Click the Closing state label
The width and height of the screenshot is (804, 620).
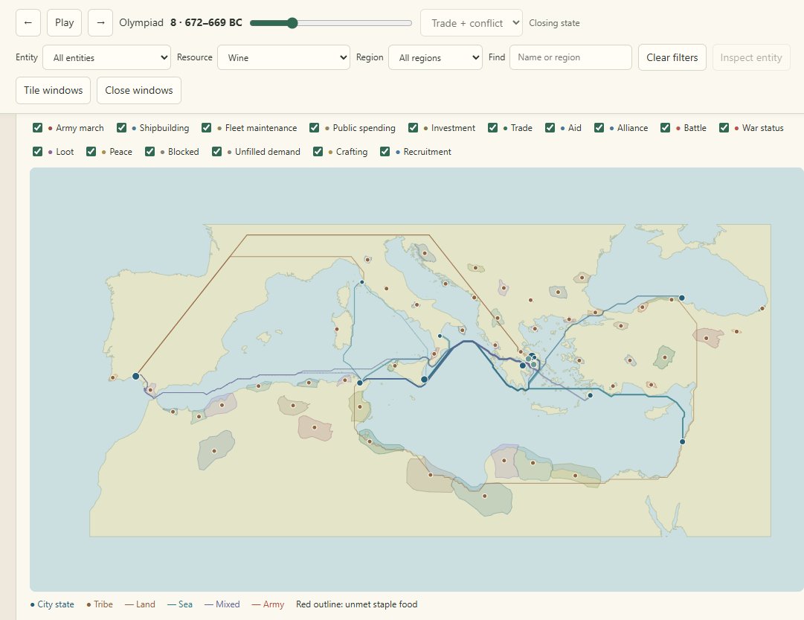(554, 23)
